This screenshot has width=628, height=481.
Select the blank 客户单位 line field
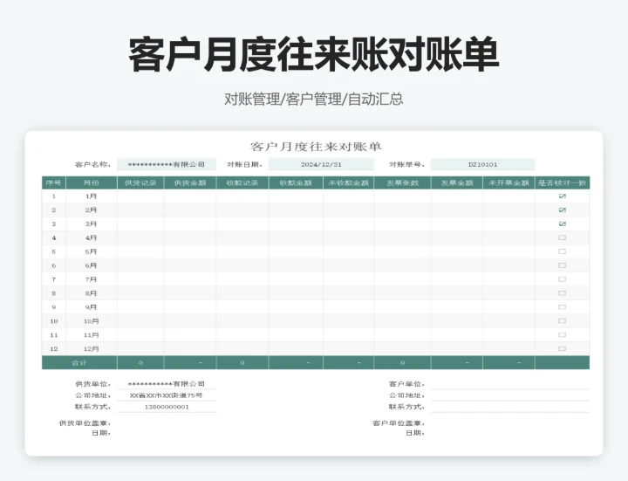[x=510, y=383]
